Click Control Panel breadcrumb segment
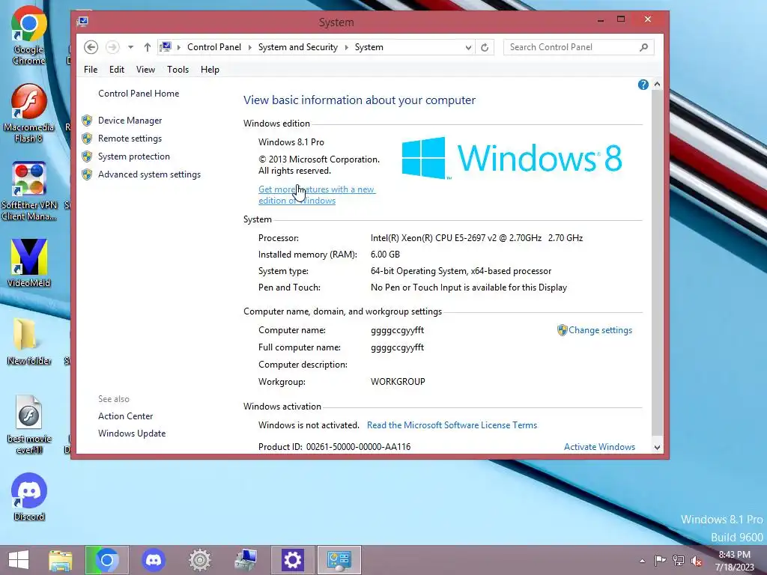The image size is (767, 575). 213,47
